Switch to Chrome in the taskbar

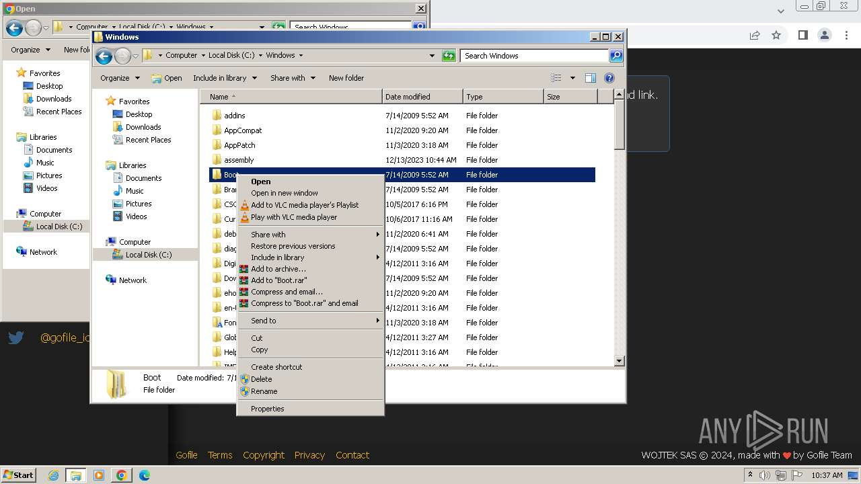coord(121,475)
